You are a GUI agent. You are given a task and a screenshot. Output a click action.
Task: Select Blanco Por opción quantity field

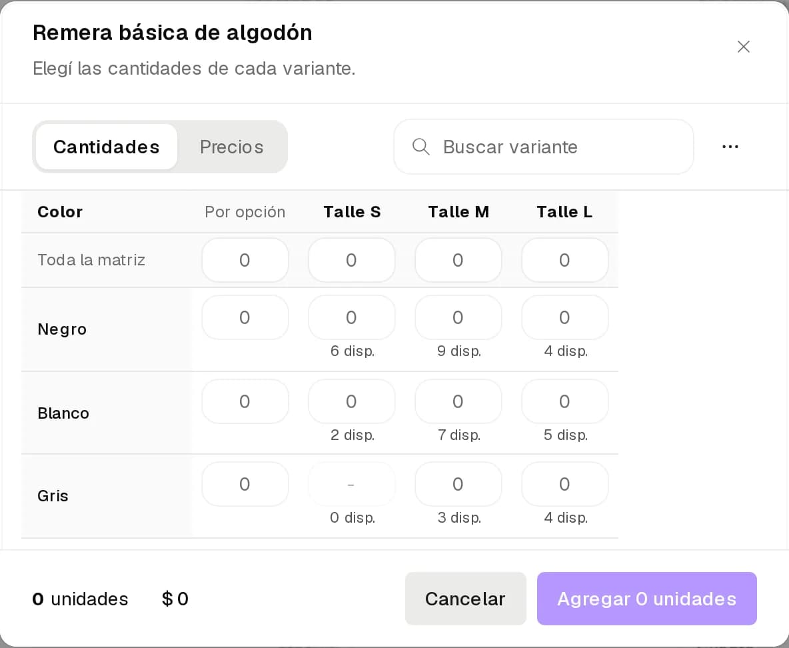click(x=245, y=401)
